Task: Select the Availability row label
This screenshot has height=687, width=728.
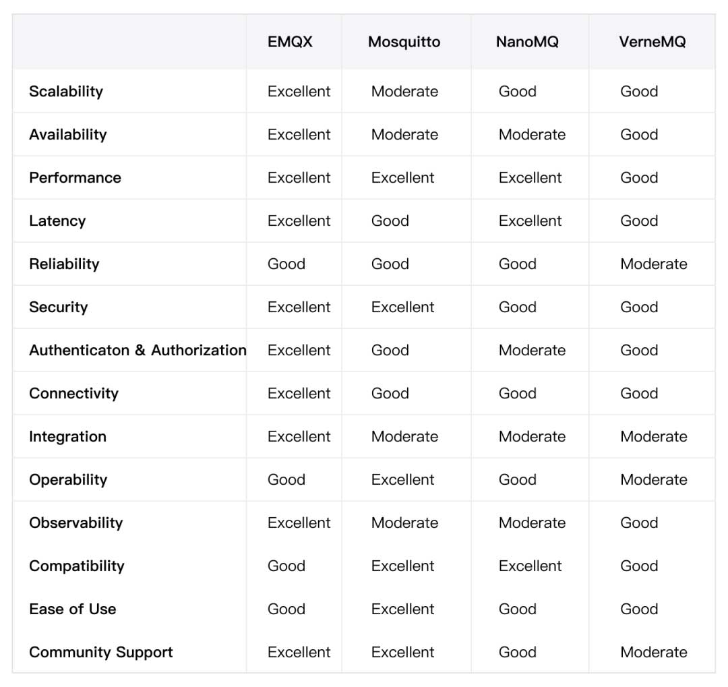Action: (x=67, y=134)
